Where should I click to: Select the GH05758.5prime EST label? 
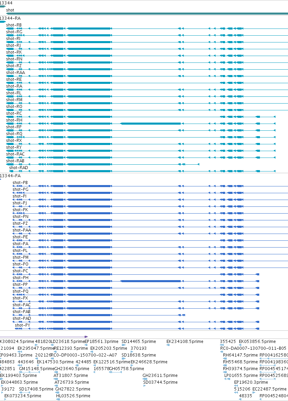click(127, 368)
